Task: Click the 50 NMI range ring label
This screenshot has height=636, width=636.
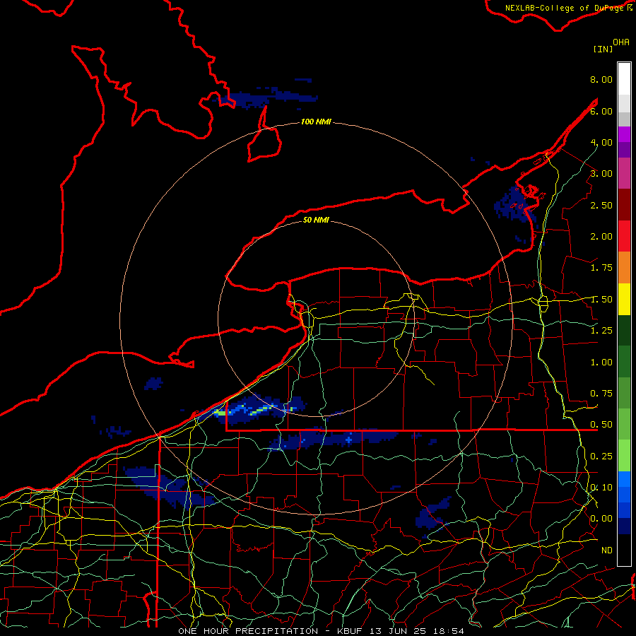Action: pyautogui.click(x=316, y=220)
